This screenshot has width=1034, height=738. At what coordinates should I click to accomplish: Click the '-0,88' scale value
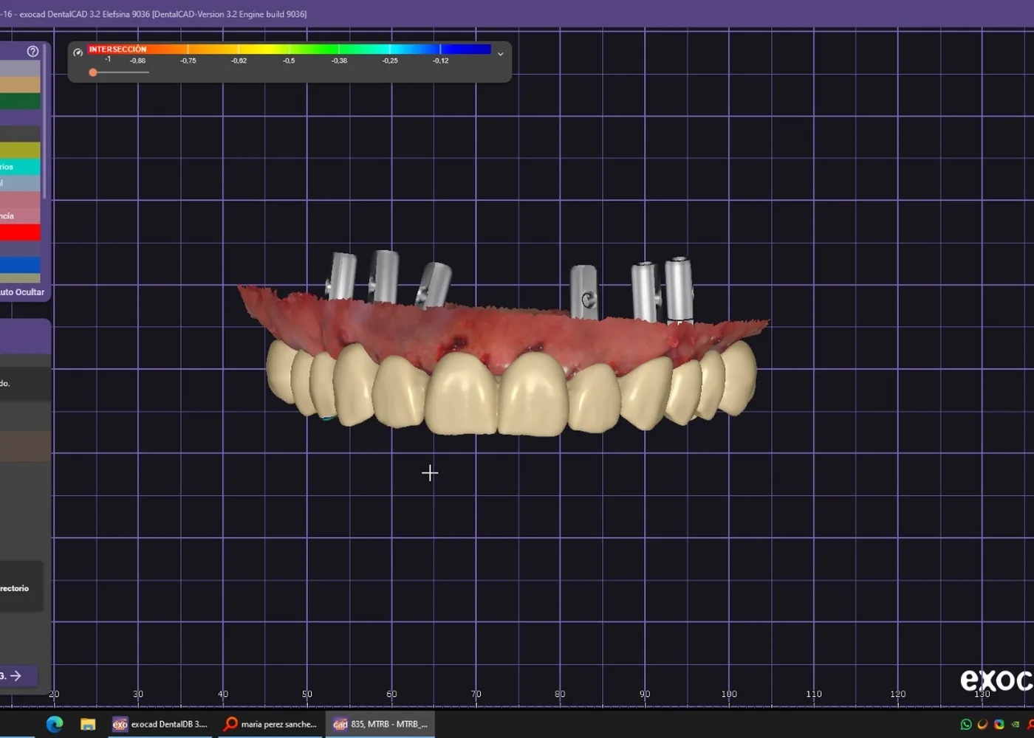click(x=137, y=61)
